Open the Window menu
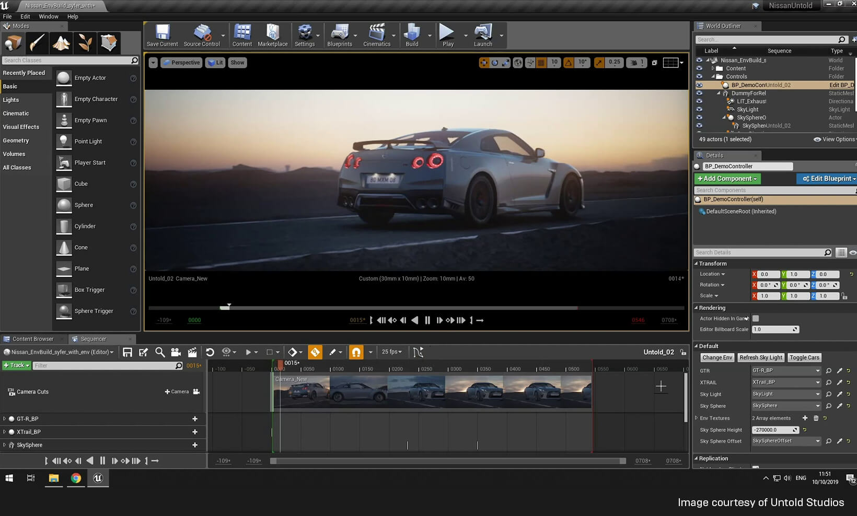The image size is (857, 516). click(x=49, y=16)
